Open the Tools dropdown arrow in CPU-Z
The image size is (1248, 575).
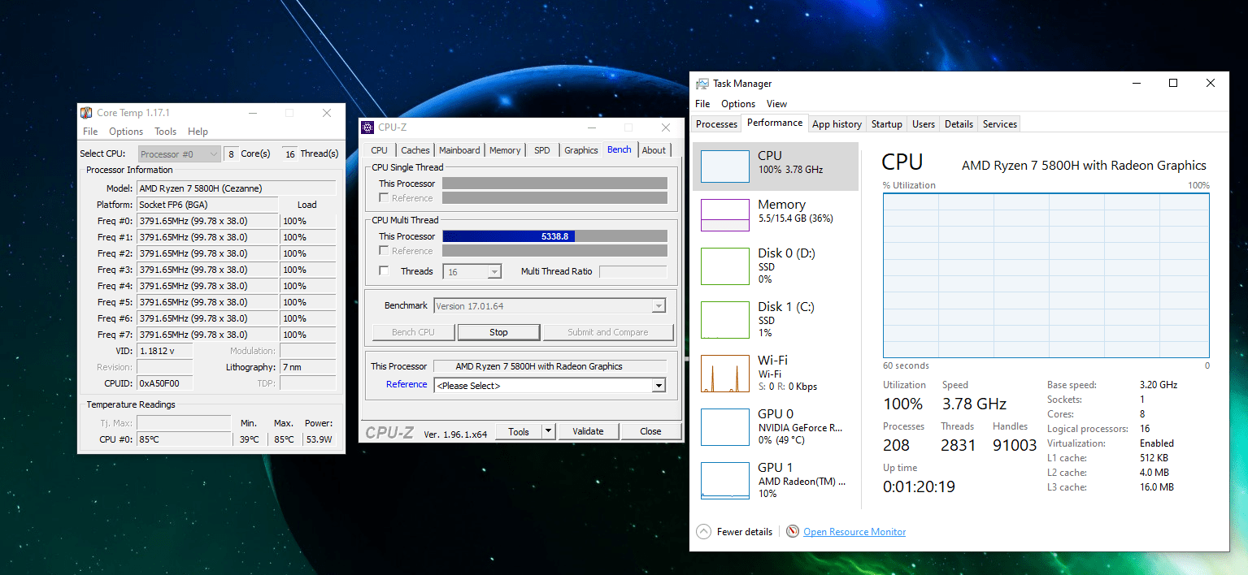click(548, 431)
